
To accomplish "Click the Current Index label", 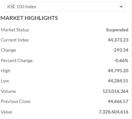I will [15, 40].
